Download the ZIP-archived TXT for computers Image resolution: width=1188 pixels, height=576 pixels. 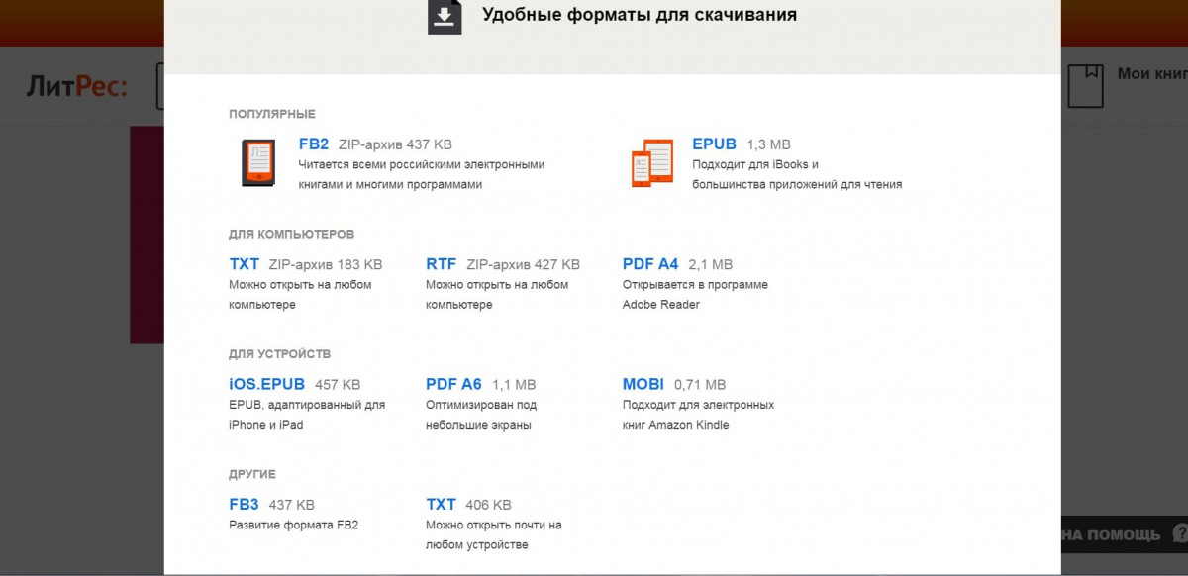click(x=244, y=264)
